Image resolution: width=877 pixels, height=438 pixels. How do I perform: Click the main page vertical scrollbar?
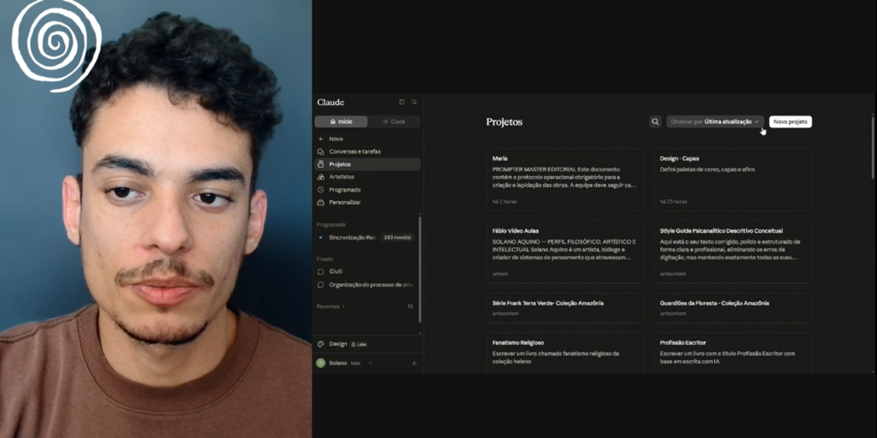[x=873, y=146]
